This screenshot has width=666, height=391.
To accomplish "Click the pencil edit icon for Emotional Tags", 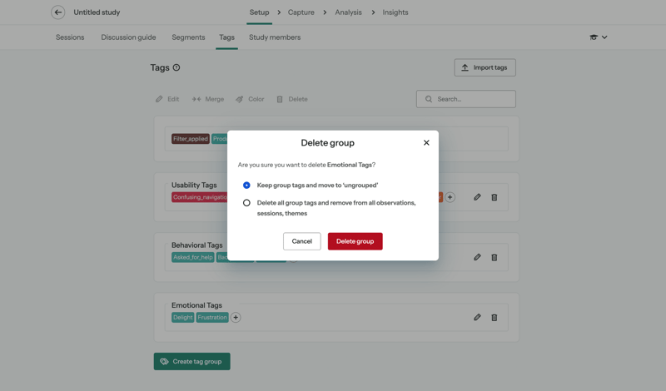I will (x=477, y=317).
